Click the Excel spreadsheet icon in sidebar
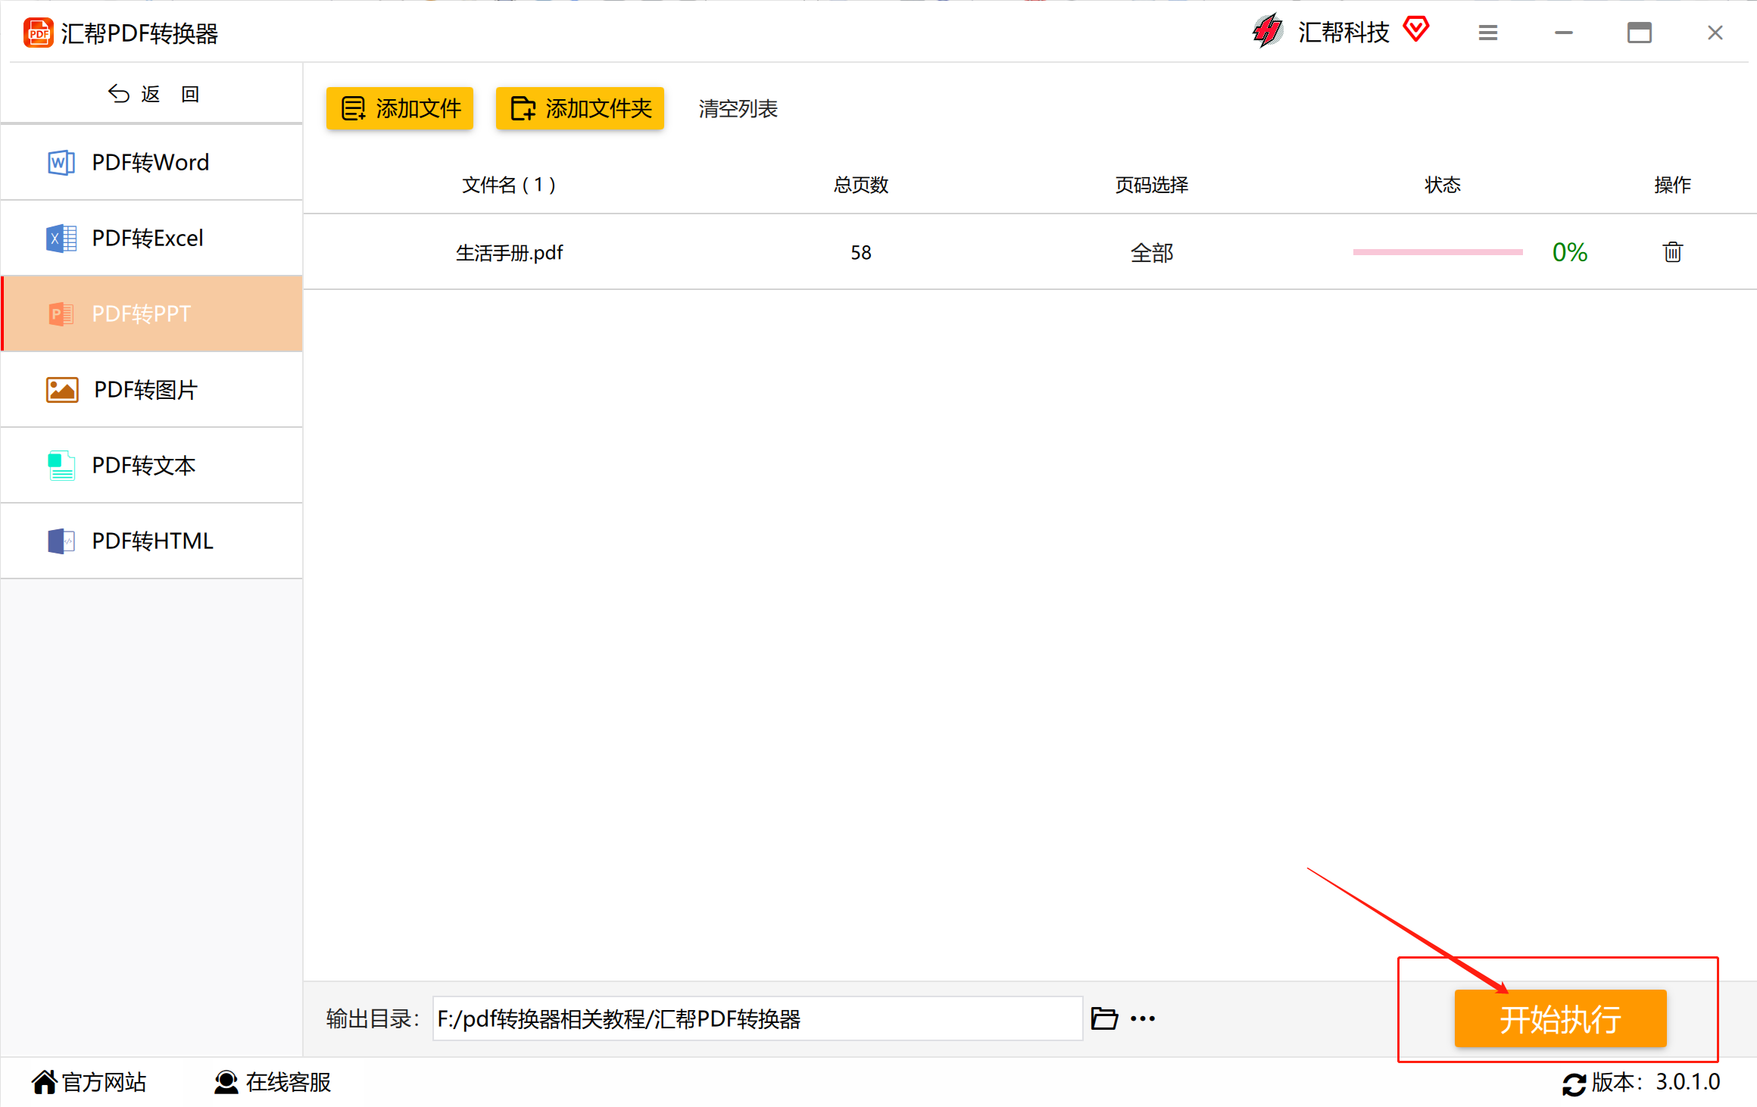The width and height of the screenshot is (1757, 1107). (61, 239)
